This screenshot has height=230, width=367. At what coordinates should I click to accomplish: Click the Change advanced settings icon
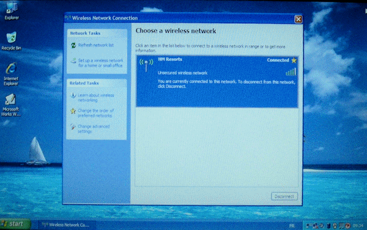click(73, 127)
